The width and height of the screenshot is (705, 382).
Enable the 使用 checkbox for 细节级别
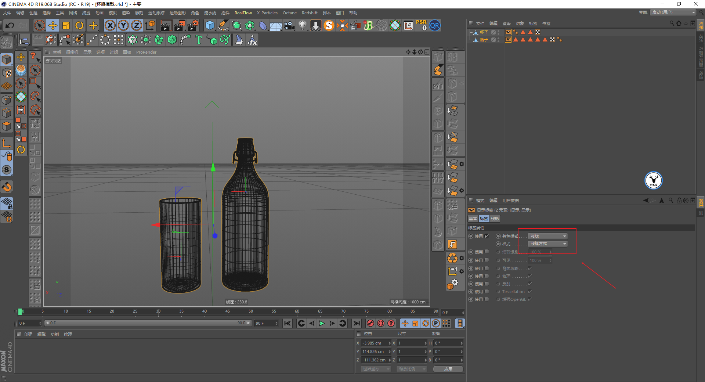coord(487,252)
